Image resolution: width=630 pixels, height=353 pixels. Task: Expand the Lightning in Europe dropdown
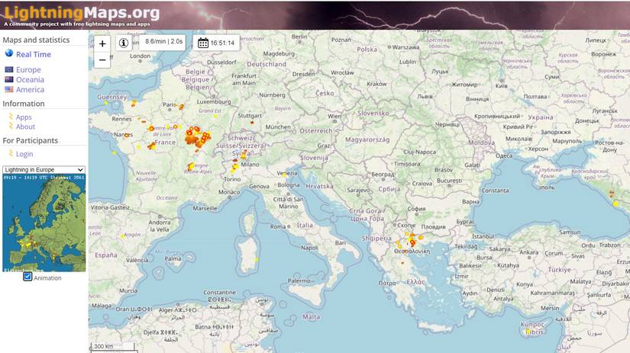point(44,170)
